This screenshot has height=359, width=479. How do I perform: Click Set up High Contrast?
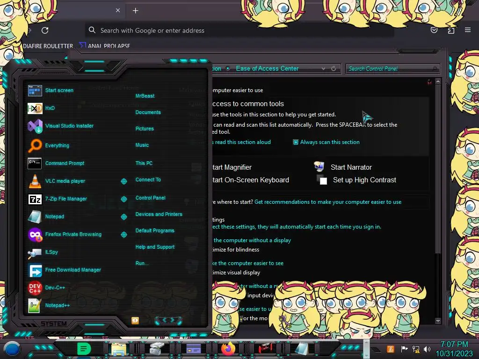tap(364, 180)
